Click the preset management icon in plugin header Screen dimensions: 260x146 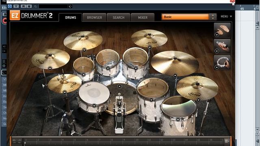click(70, 6)
